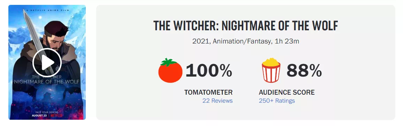Click the sword blade on the poster
The width and height of the screenshot is (403, 126).
click(x=35, y=33)
